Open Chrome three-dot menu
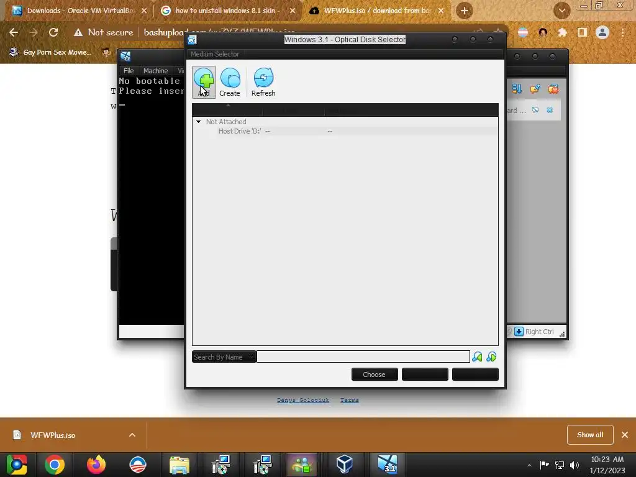Screen dimensions: 636x477 coord(622,32)
